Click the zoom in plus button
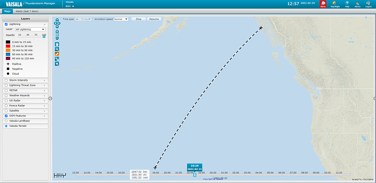376x183 pixels. 57,32
